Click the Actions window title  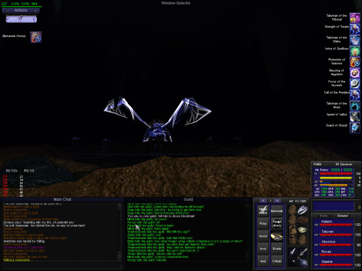21,10
